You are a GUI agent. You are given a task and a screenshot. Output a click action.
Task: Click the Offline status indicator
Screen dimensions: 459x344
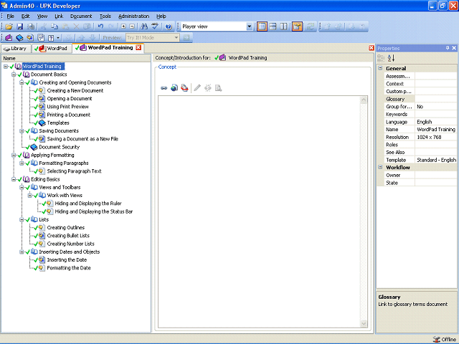pos(445,339)
